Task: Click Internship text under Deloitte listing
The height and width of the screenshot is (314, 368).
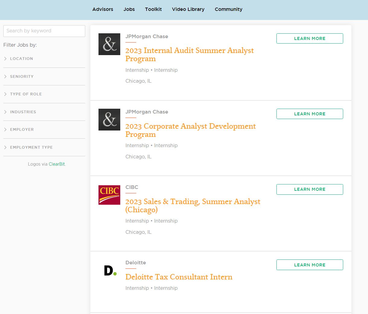Action: click(x=151, y=288)
